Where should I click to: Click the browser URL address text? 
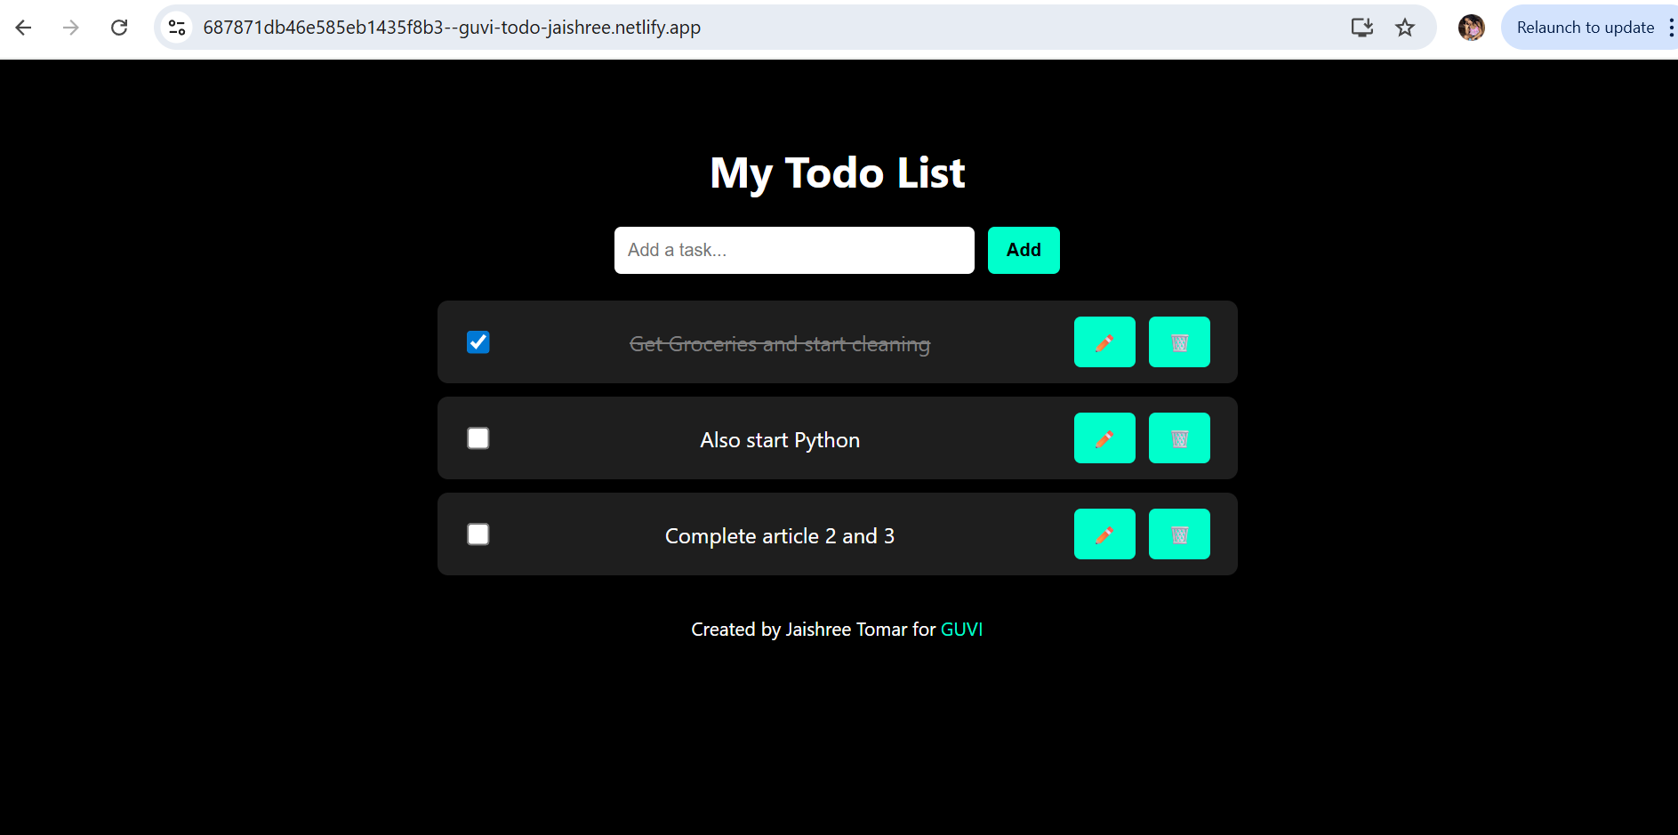coord(452,28)
